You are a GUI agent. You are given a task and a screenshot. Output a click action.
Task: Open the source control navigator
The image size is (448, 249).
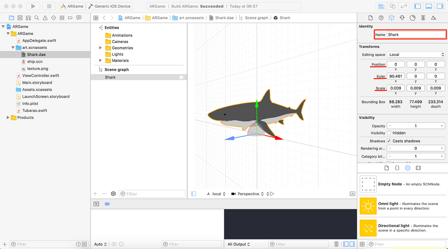tap(20, 18)
